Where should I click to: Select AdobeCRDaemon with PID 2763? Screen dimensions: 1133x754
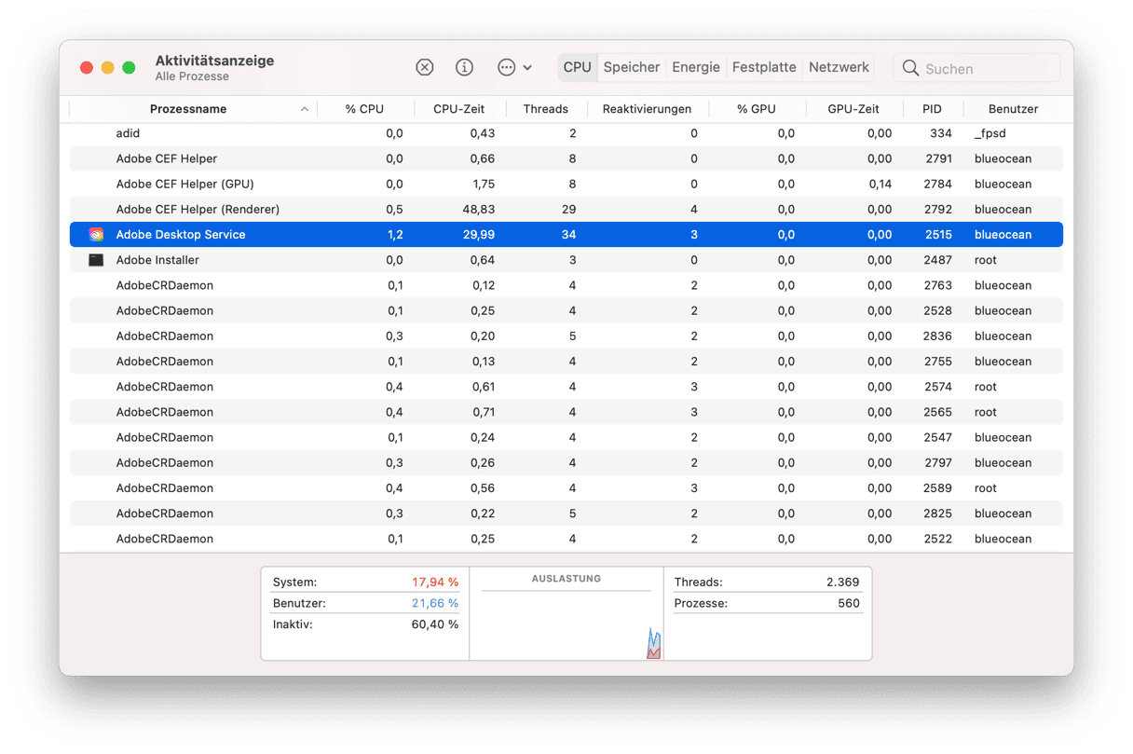(x=566, y=285)
